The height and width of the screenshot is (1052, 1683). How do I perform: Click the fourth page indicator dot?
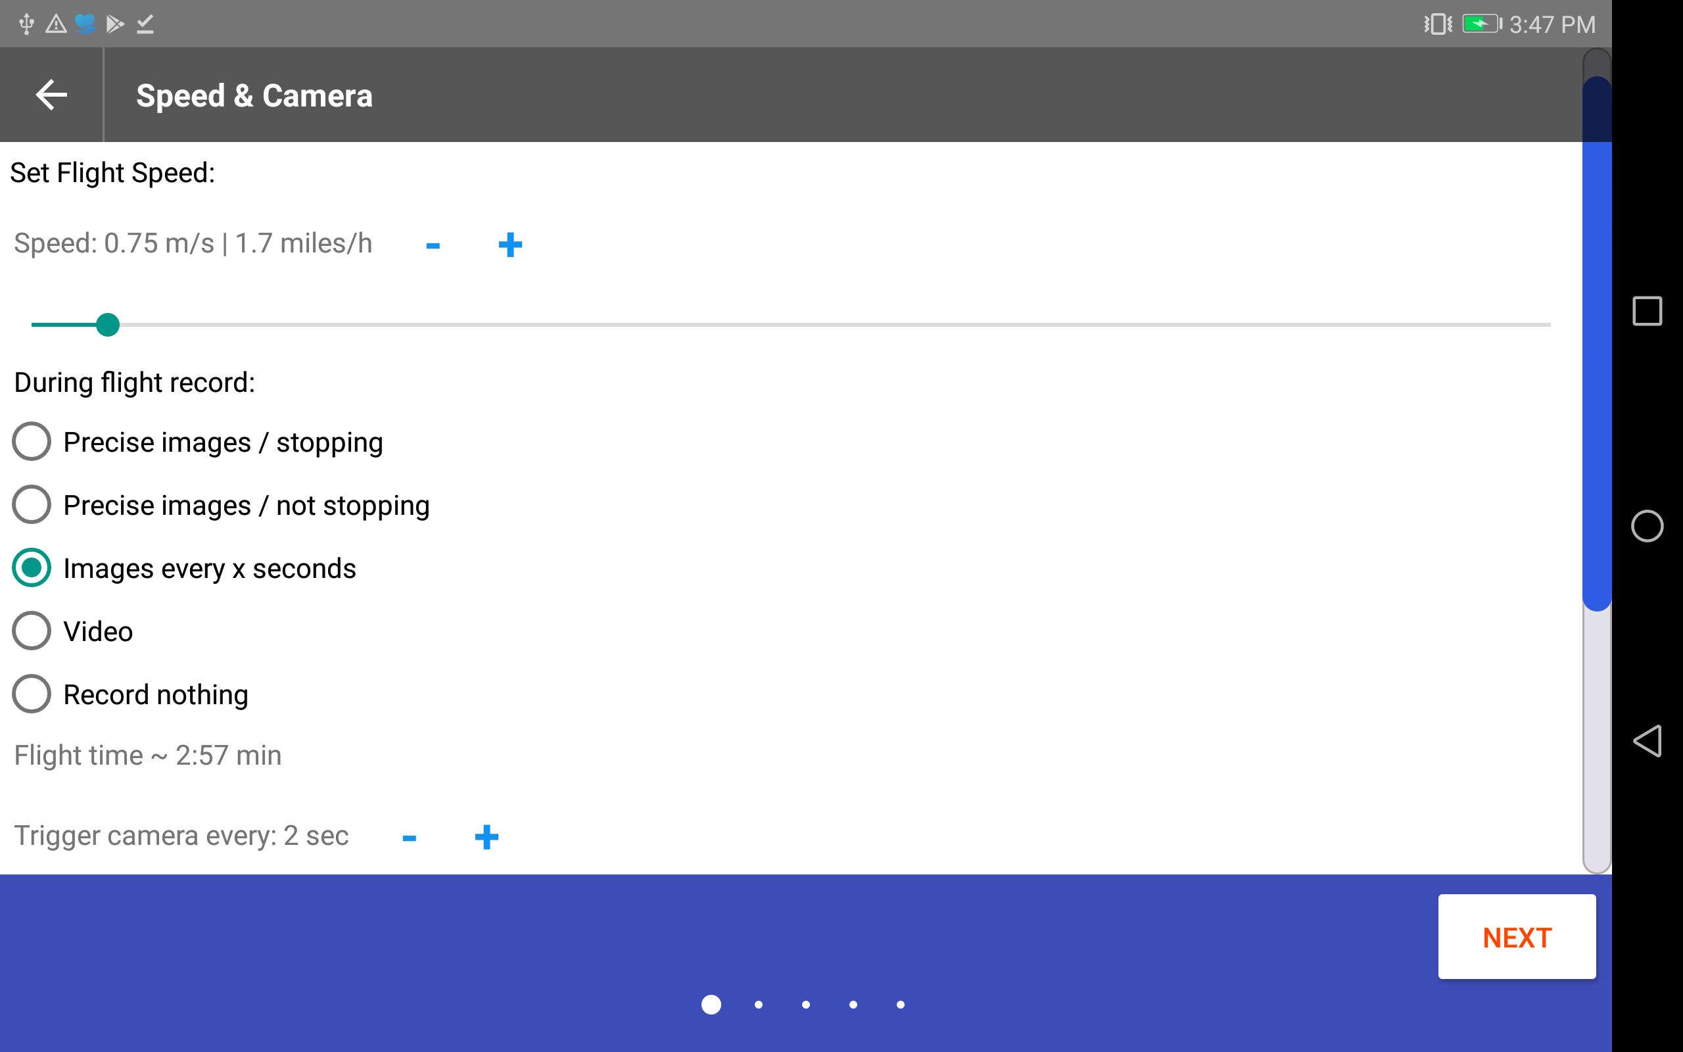click(853, 1005)
